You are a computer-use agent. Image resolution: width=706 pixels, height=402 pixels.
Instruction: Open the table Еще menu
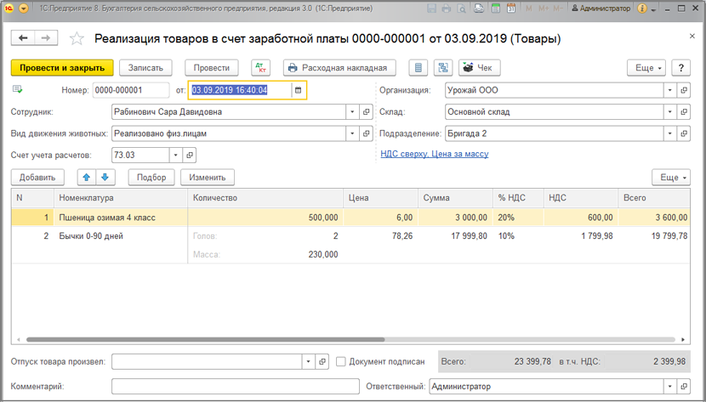(x=671, y=177)
